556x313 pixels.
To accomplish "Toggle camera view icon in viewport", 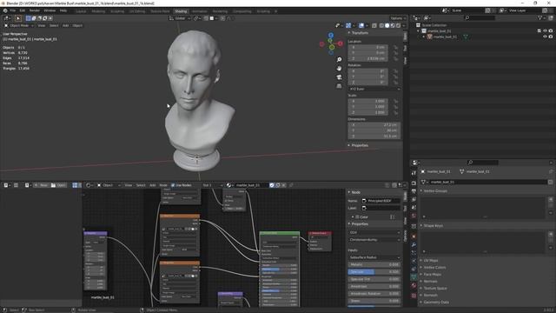I will pos(339,77).
